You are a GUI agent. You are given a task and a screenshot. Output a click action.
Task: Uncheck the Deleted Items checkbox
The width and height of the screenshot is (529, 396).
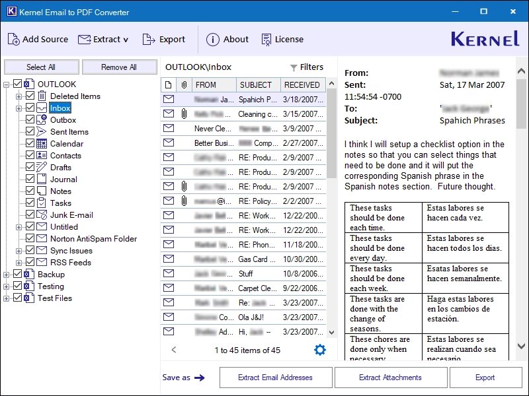coord(30,96)
